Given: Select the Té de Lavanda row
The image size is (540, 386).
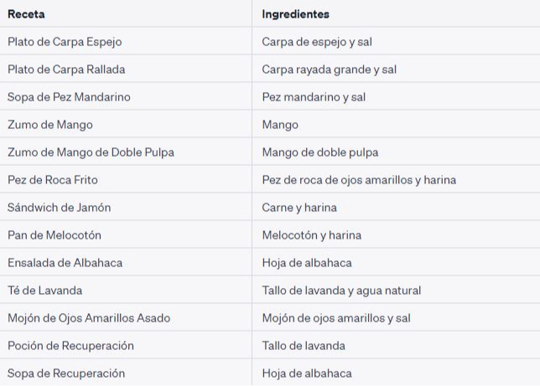Looking at the screenshot, I should [270, 290].
